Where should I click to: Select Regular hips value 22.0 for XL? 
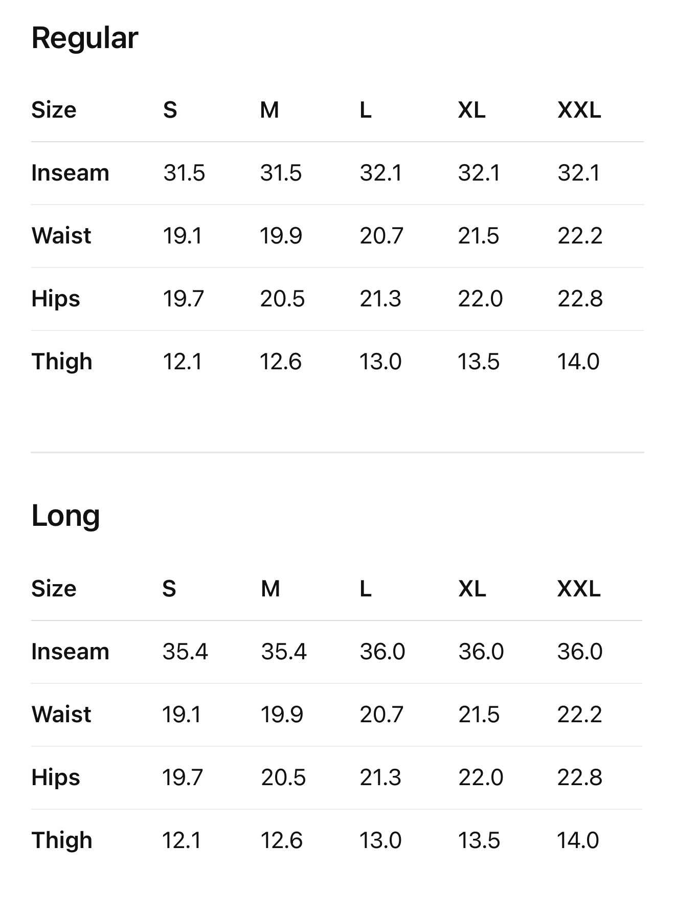[480, 299]
